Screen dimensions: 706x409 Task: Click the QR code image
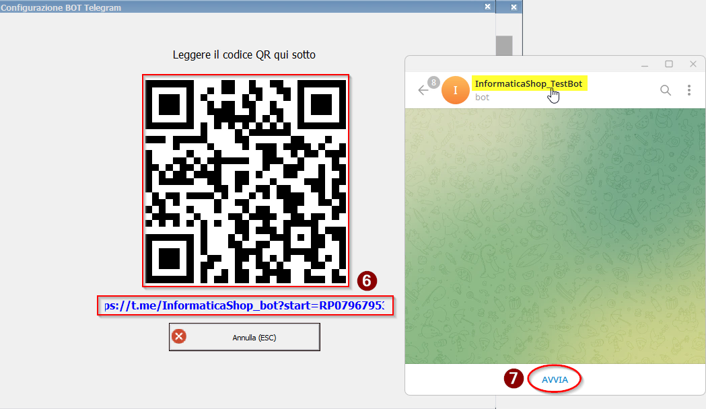tap(246, 180)
